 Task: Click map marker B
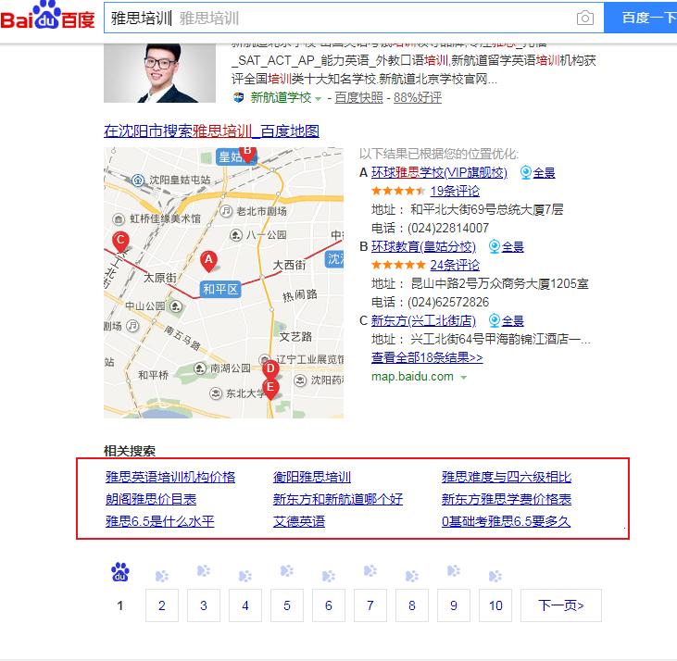(247, 153)
